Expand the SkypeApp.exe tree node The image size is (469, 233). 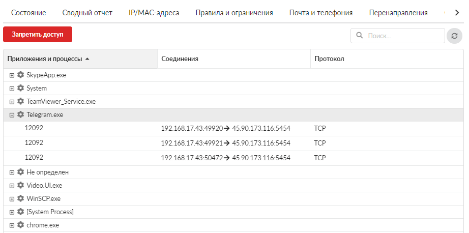point(12,75)
